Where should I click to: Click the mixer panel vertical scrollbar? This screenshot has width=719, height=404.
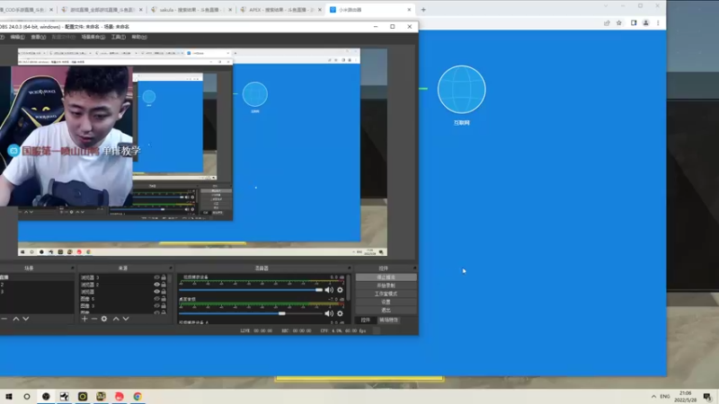[x=349, y=287]
